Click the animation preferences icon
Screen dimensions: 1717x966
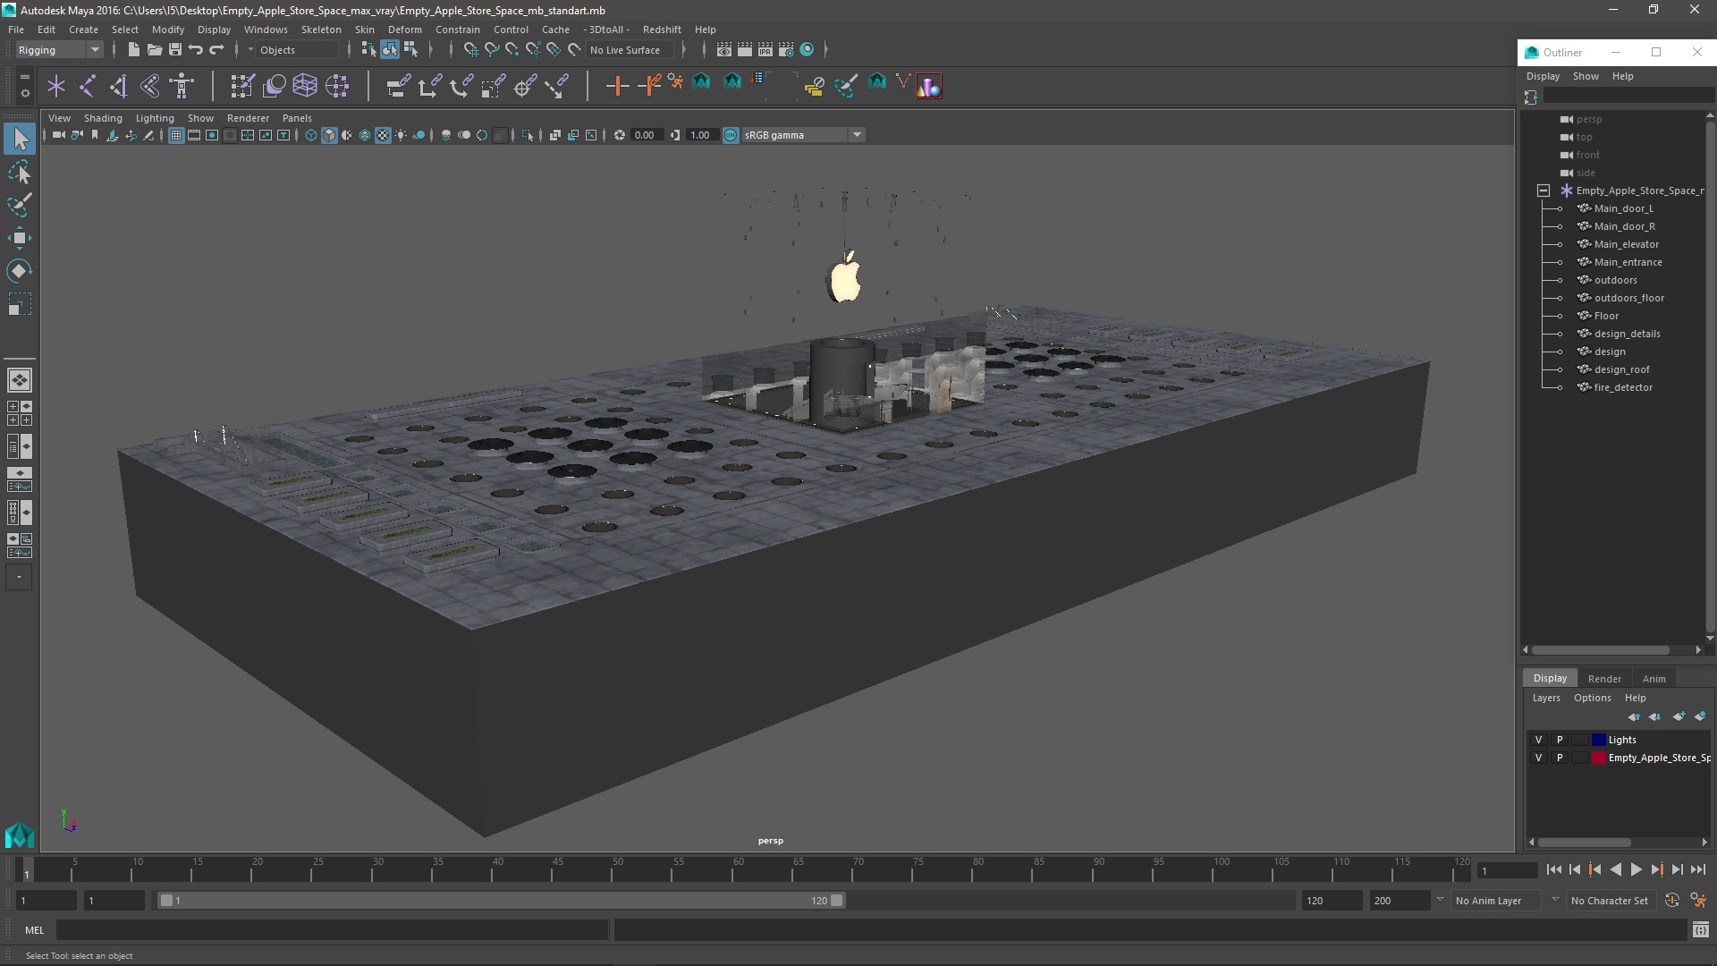(x=1698, y=901)
